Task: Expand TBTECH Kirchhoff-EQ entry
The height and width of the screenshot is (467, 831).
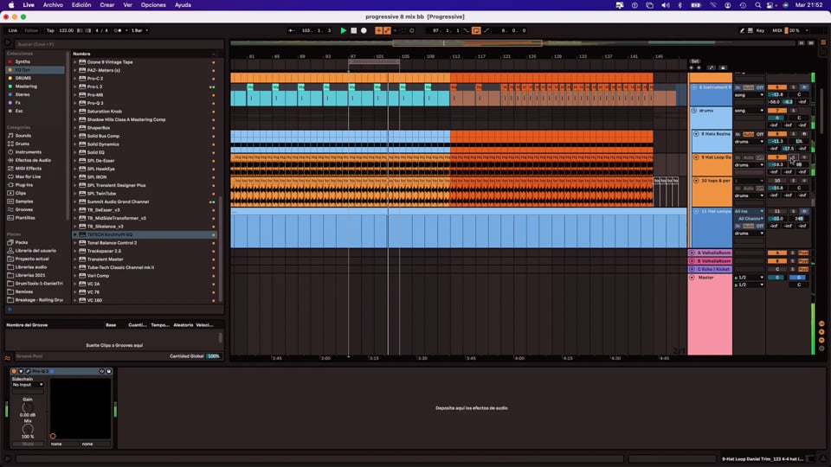Action: pyautogui.click(x=75, y=234)
